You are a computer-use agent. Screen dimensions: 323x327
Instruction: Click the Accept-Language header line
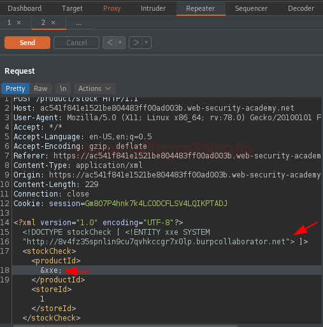coord(83,137)
